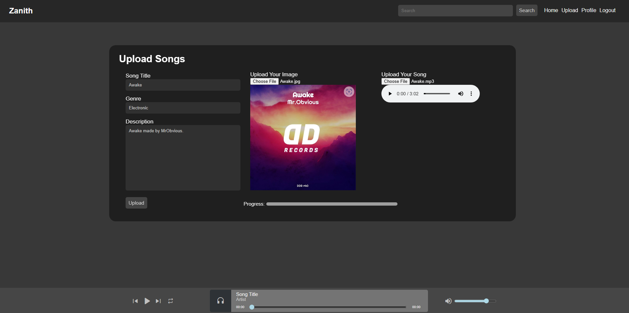
Task: Play the Awake.mp3 song preview
Action: click(x=390, y=94)
